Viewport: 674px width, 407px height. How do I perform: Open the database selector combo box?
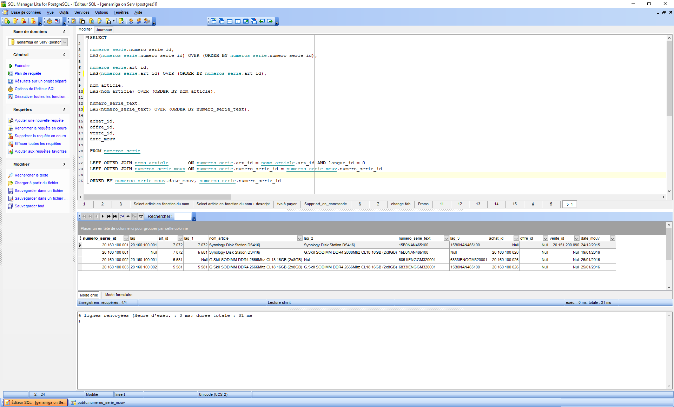point(38,42)
